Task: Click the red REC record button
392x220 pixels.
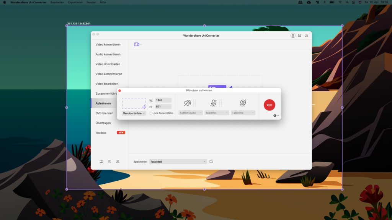Action: pos(269,105)
